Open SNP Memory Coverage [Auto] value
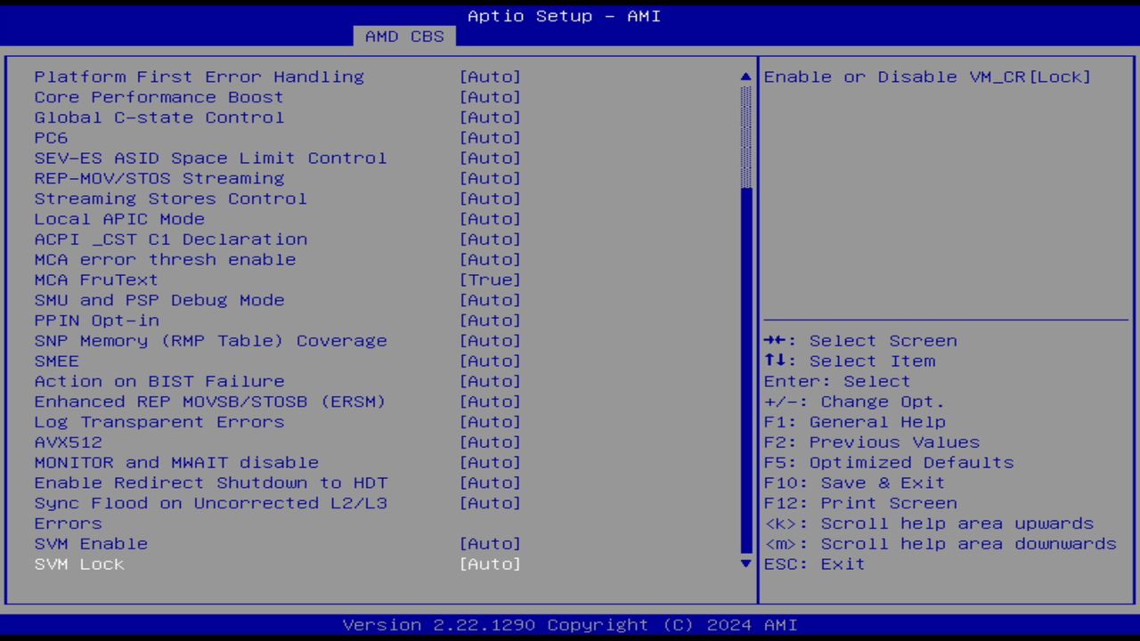The height and width of the screenshot is (641, 1140). tap(490, 341)
